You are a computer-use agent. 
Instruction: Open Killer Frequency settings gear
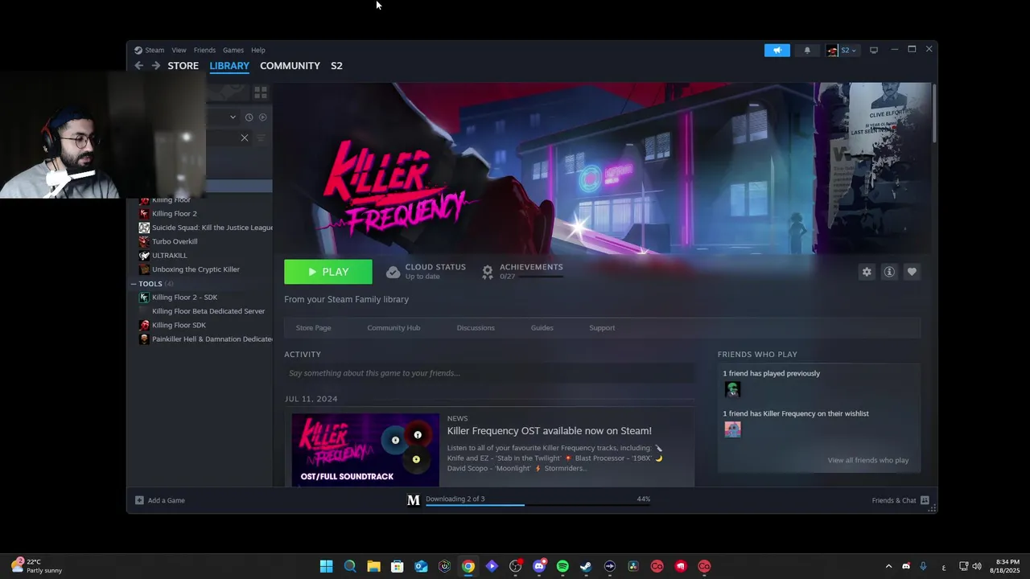(867, 272)
